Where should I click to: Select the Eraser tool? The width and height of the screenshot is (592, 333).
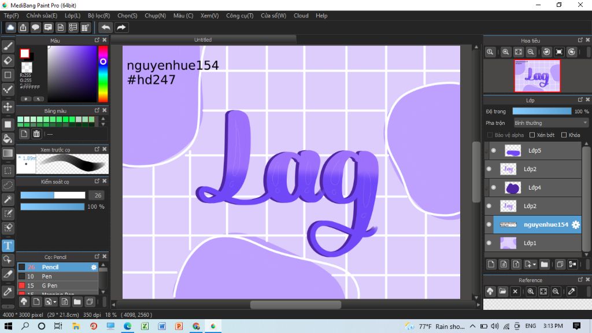(8, 60)
